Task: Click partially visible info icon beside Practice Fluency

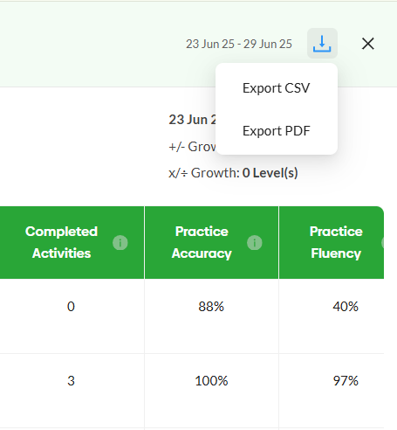Action: (x=383, y=242)
